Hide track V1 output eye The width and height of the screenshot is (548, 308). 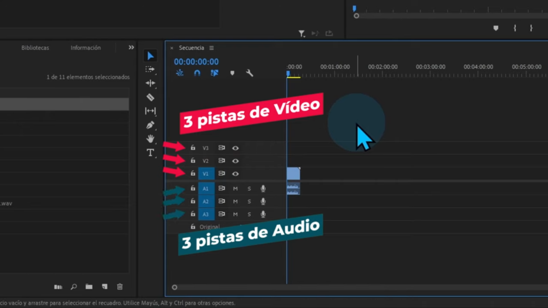(235, 174)
